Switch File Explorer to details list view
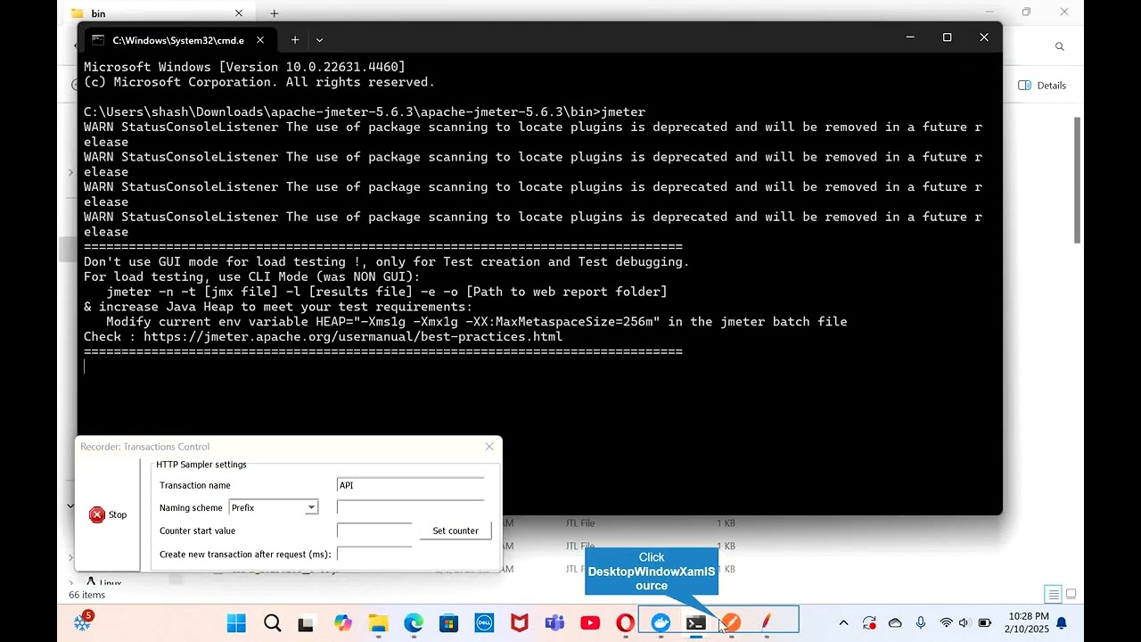This screenshot has width=1141, height=642. (x=1054, y=594)
